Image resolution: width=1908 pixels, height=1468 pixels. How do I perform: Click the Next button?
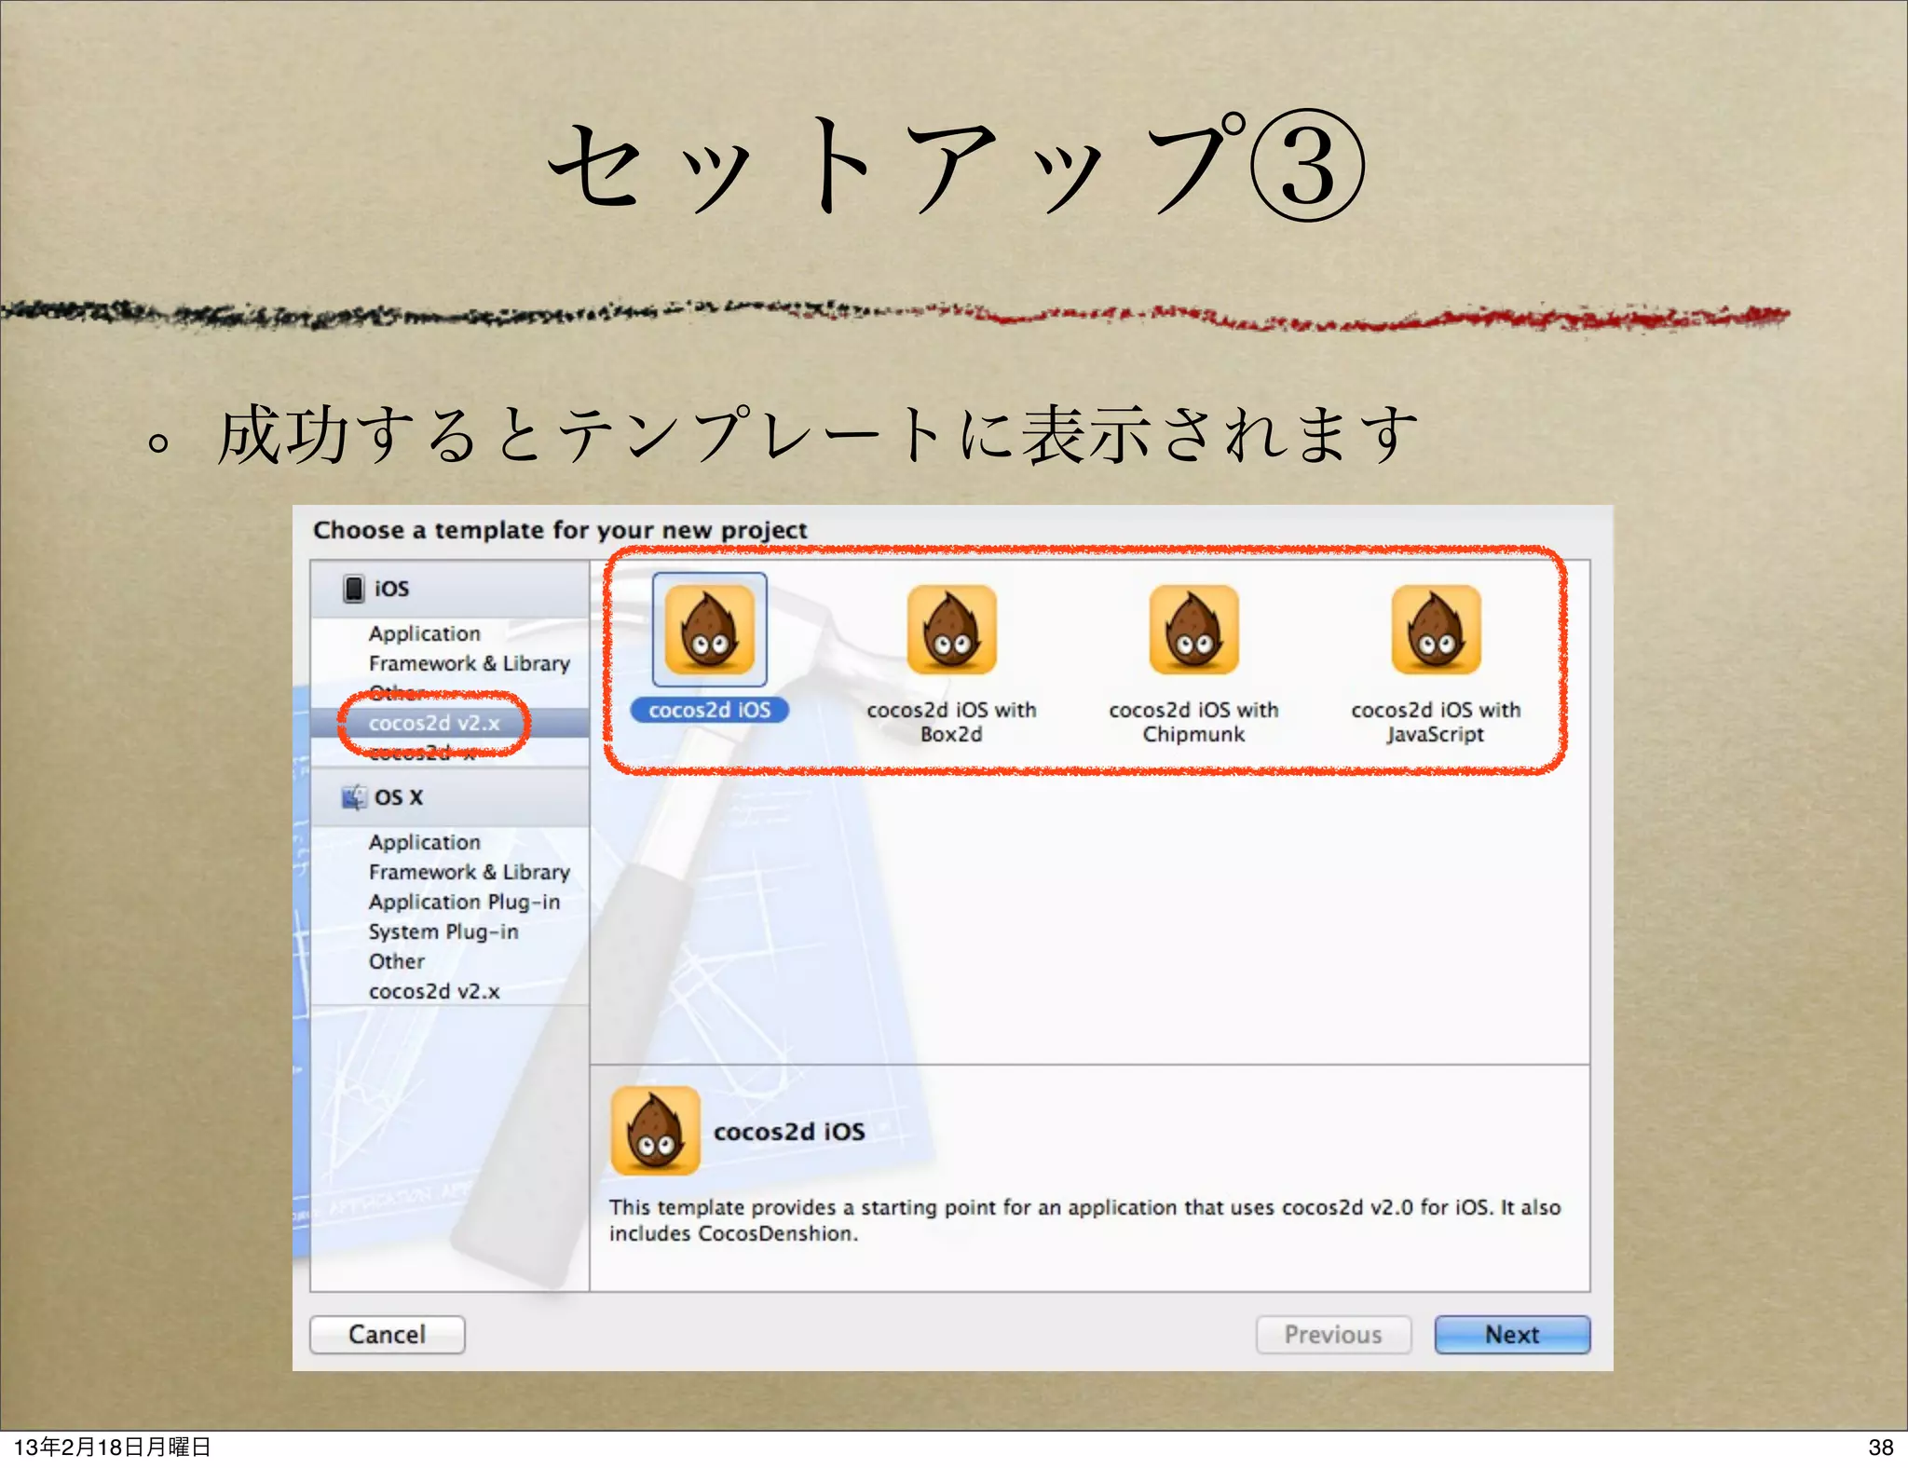(1512, 1335)
